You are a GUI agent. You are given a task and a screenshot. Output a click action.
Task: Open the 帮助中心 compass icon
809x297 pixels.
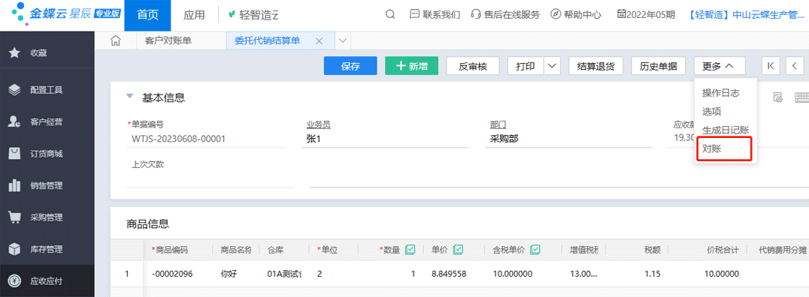coord(555,14)
